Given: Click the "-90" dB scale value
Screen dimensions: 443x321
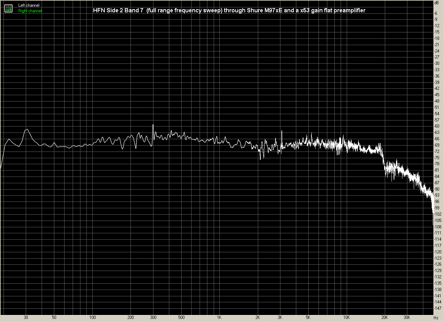Looking at the screenshot, I should pyautogui.click(x=437, y=189).
